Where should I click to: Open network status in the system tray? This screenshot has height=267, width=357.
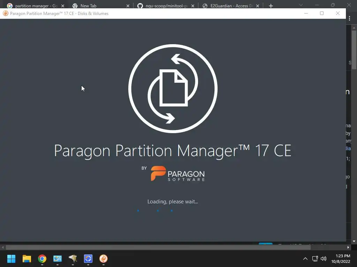coord(315,259)
